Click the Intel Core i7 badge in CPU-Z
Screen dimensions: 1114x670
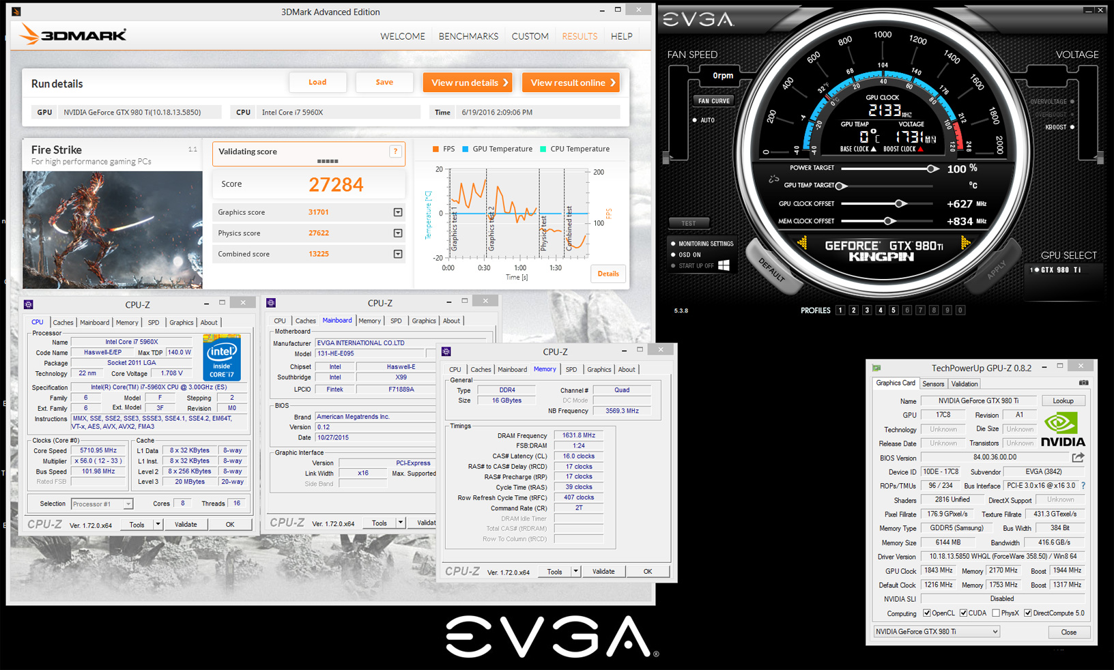[x=221, y=358]
